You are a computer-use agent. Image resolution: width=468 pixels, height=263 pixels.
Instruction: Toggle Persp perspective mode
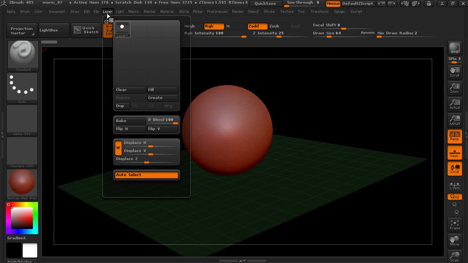454,136
